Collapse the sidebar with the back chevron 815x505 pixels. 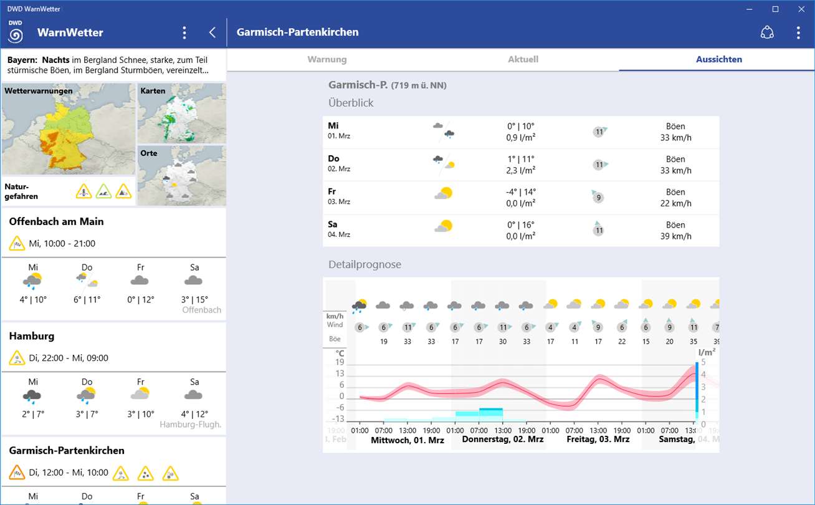click(x=212, y=32)
